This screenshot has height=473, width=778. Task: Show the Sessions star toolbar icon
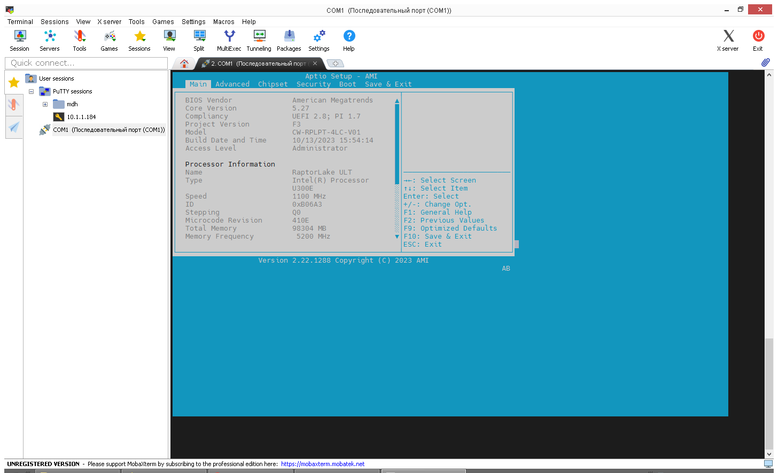pyautogui.click(x=139, y=41)
